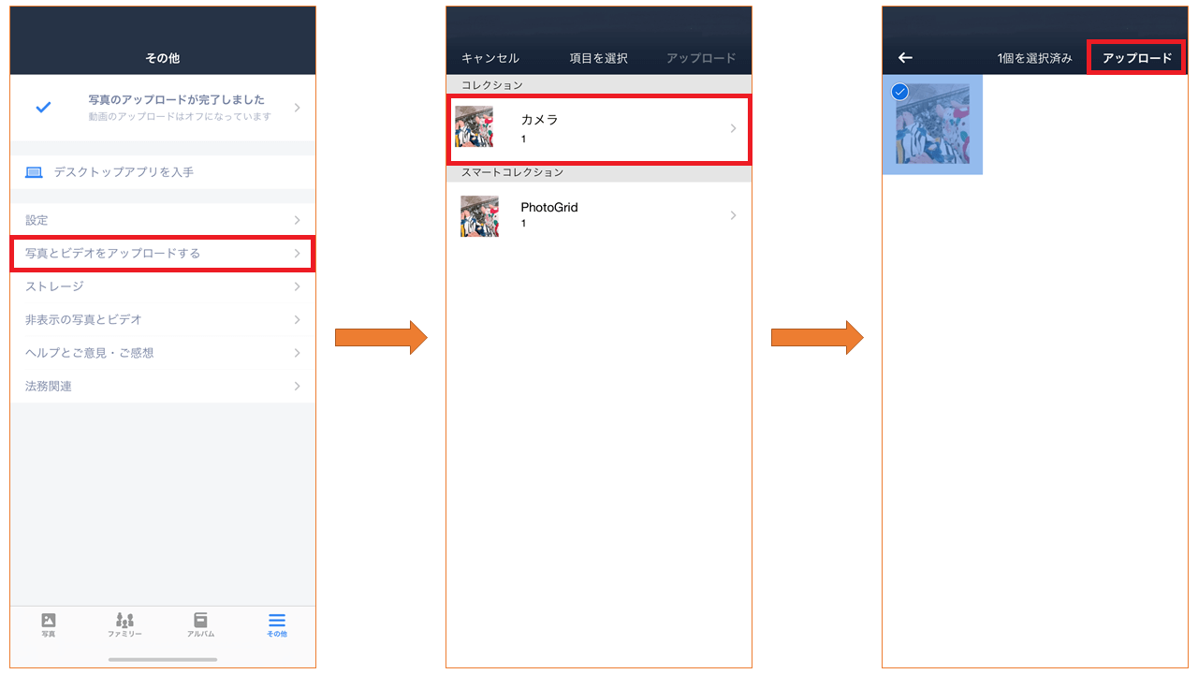This screenshot has height=674, width=1198.
Task: Open the 法務関連 menu item
Action: (163, 387)
